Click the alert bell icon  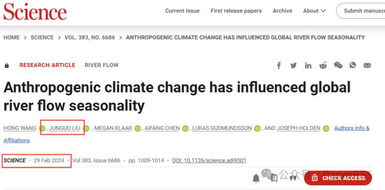pyautogui.click(x=256, y=178)
